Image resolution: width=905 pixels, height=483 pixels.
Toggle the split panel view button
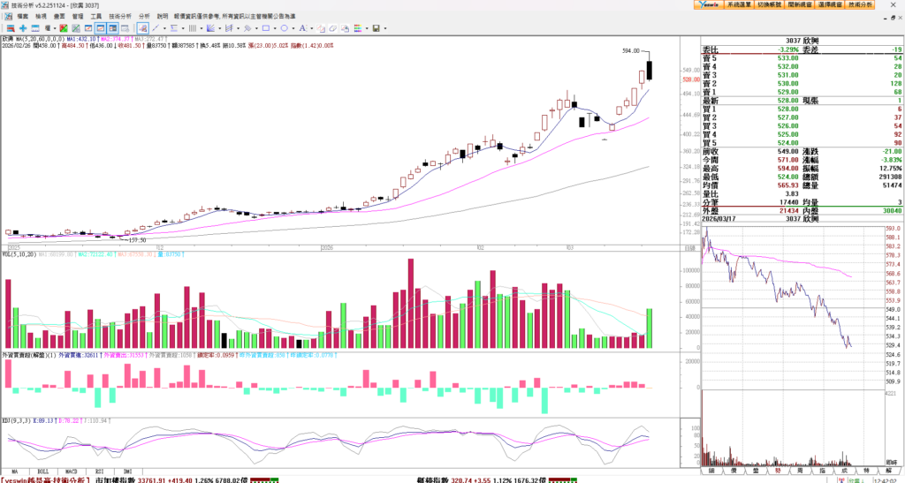point(112,28)
